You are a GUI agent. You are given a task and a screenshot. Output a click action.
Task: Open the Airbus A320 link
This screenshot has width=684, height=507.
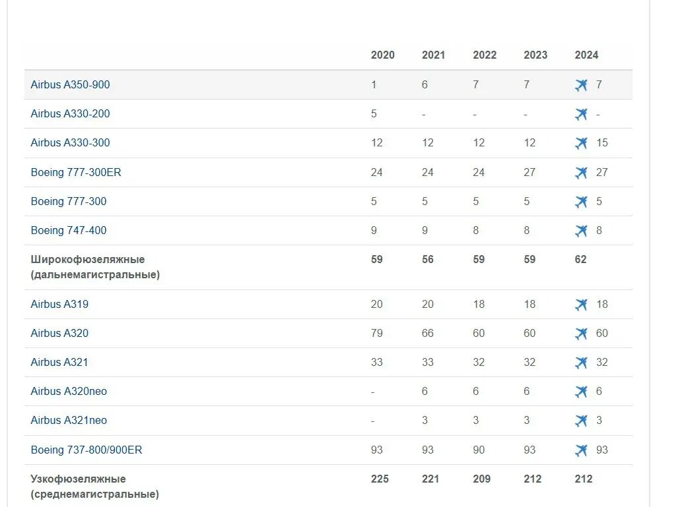click(59, 333)
